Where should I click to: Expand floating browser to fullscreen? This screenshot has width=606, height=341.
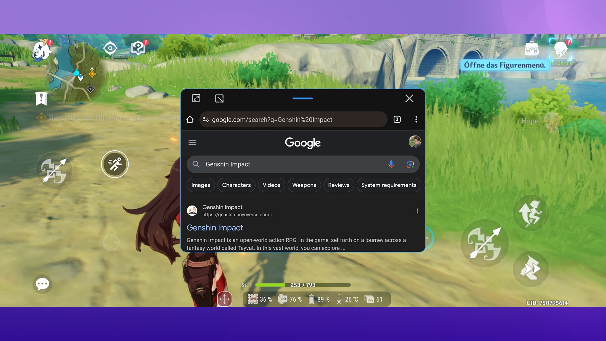tap(196, 98)
